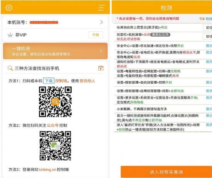Click 前往 for 悬浮窗 setting

[208, 28]
